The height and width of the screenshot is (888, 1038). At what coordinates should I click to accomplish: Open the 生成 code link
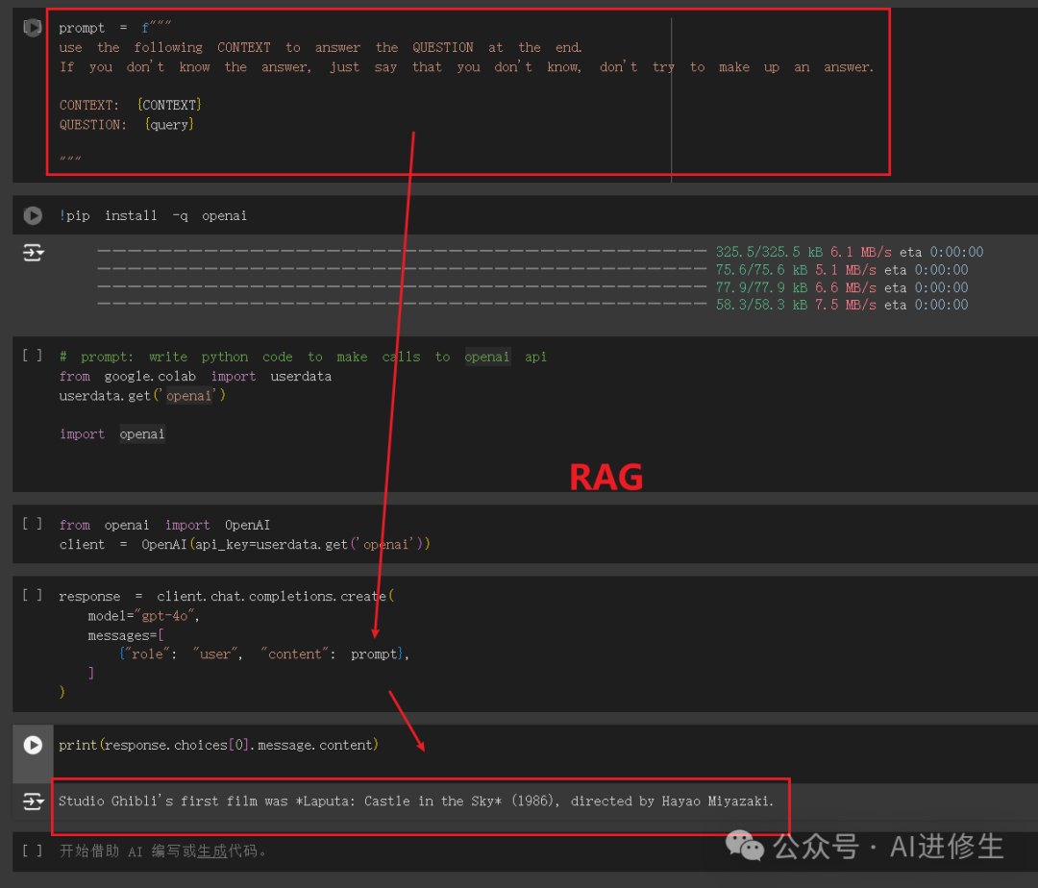pos(212,851)
